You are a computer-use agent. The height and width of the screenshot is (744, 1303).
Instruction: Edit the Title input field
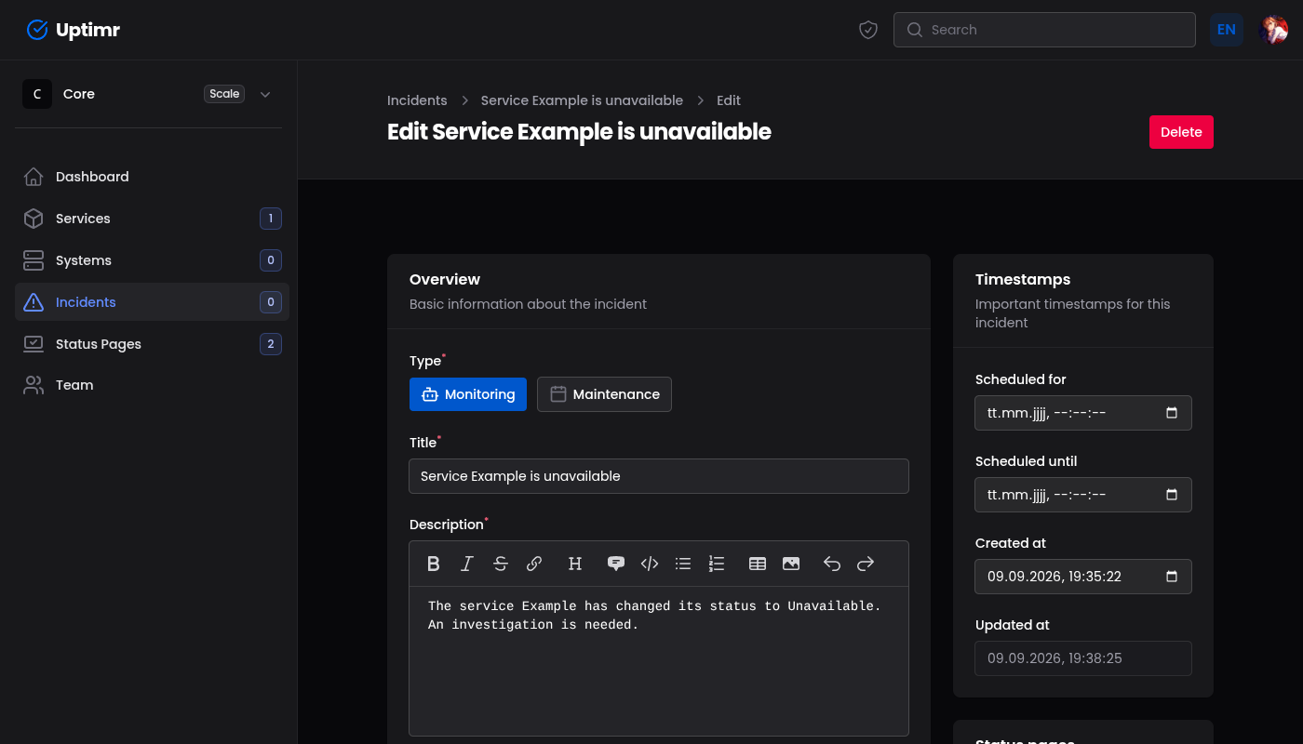(x=659, y=476)
